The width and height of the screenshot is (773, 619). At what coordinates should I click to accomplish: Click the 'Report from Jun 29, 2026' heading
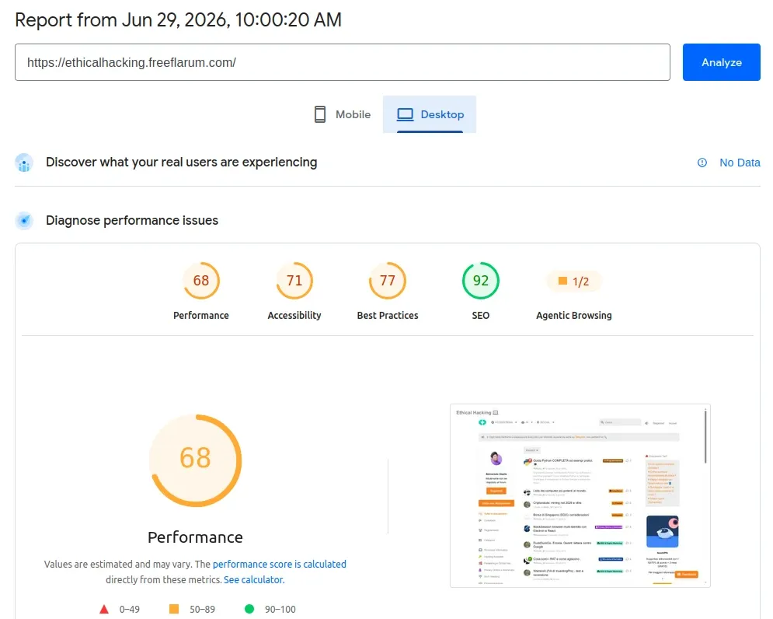coord(178,19)
